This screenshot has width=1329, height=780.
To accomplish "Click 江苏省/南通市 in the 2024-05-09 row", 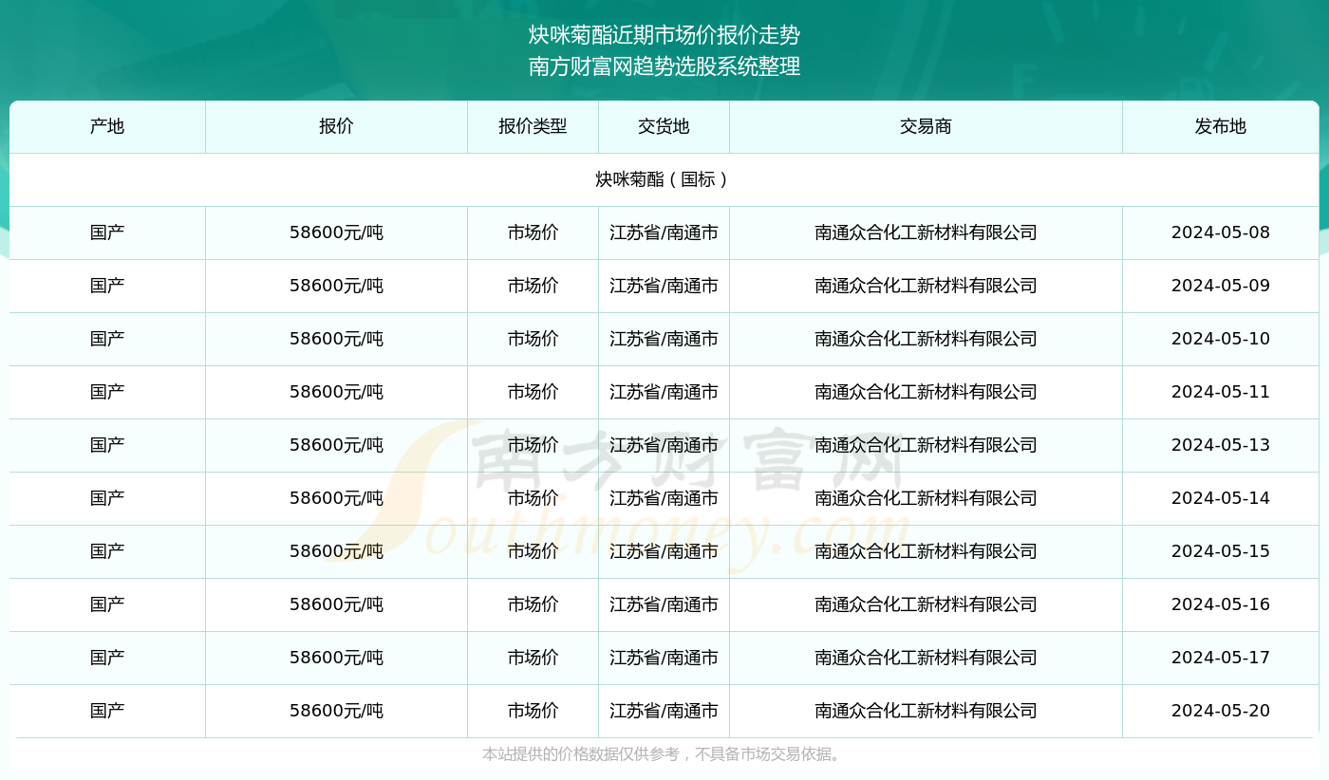I will (664, 286).
